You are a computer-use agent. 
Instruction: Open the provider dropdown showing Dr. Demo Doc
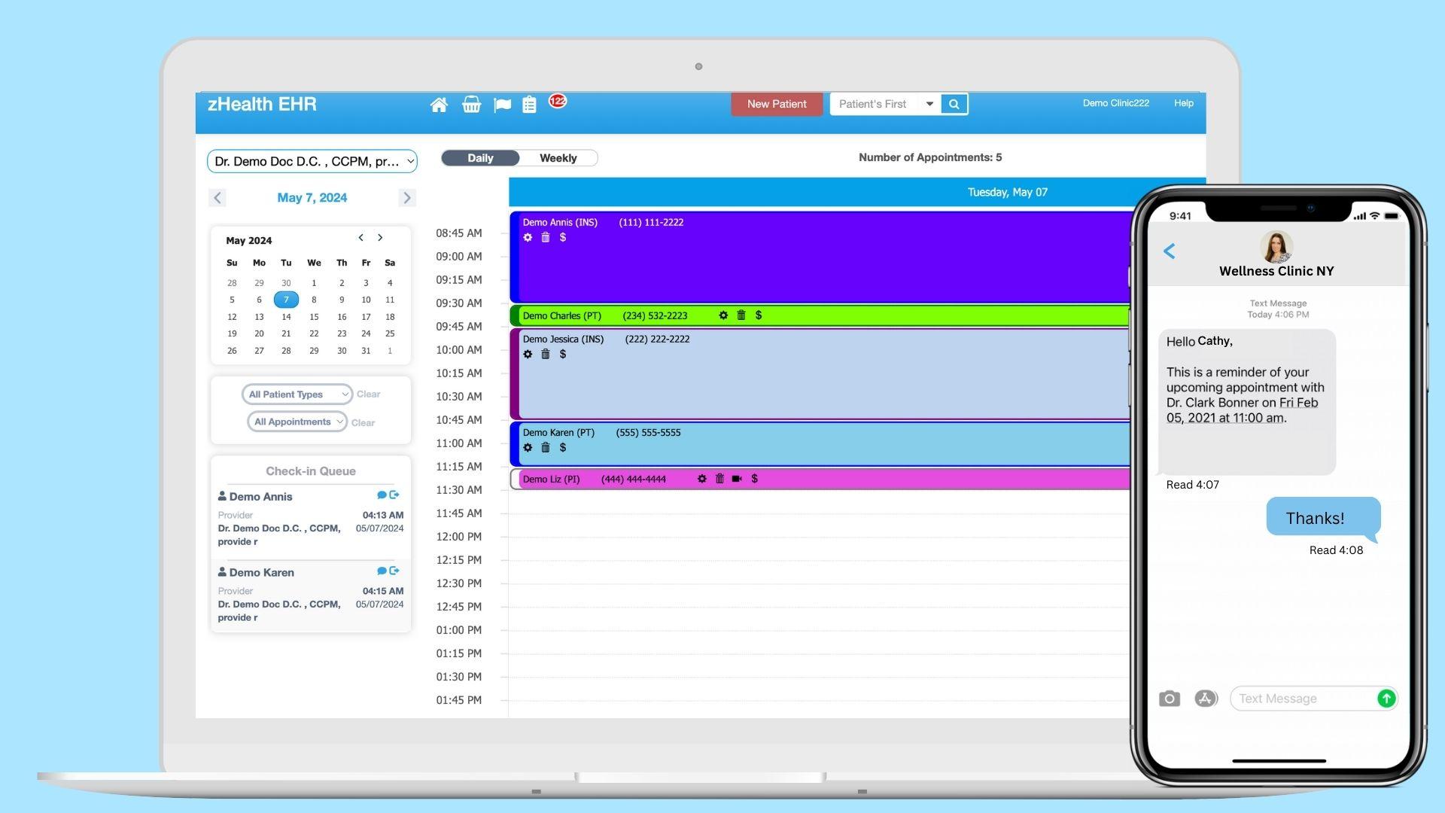(312, 161)
